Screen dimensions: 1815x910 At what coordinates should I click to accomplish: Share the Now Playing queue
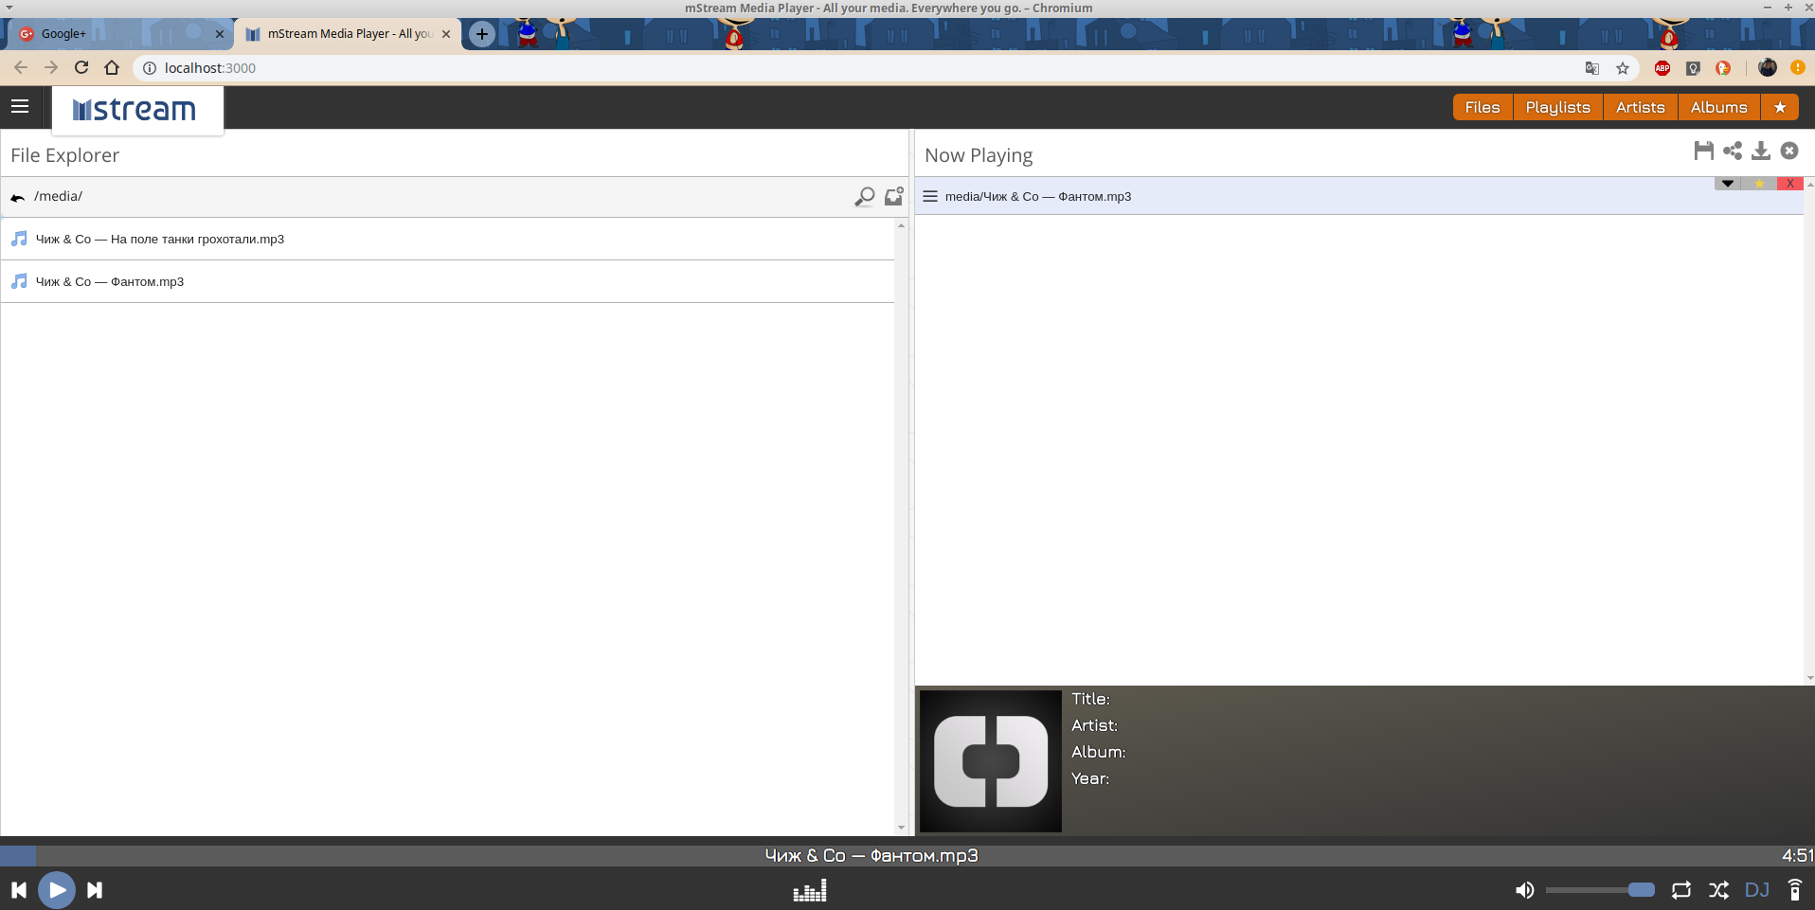[x=1732, y=151]
